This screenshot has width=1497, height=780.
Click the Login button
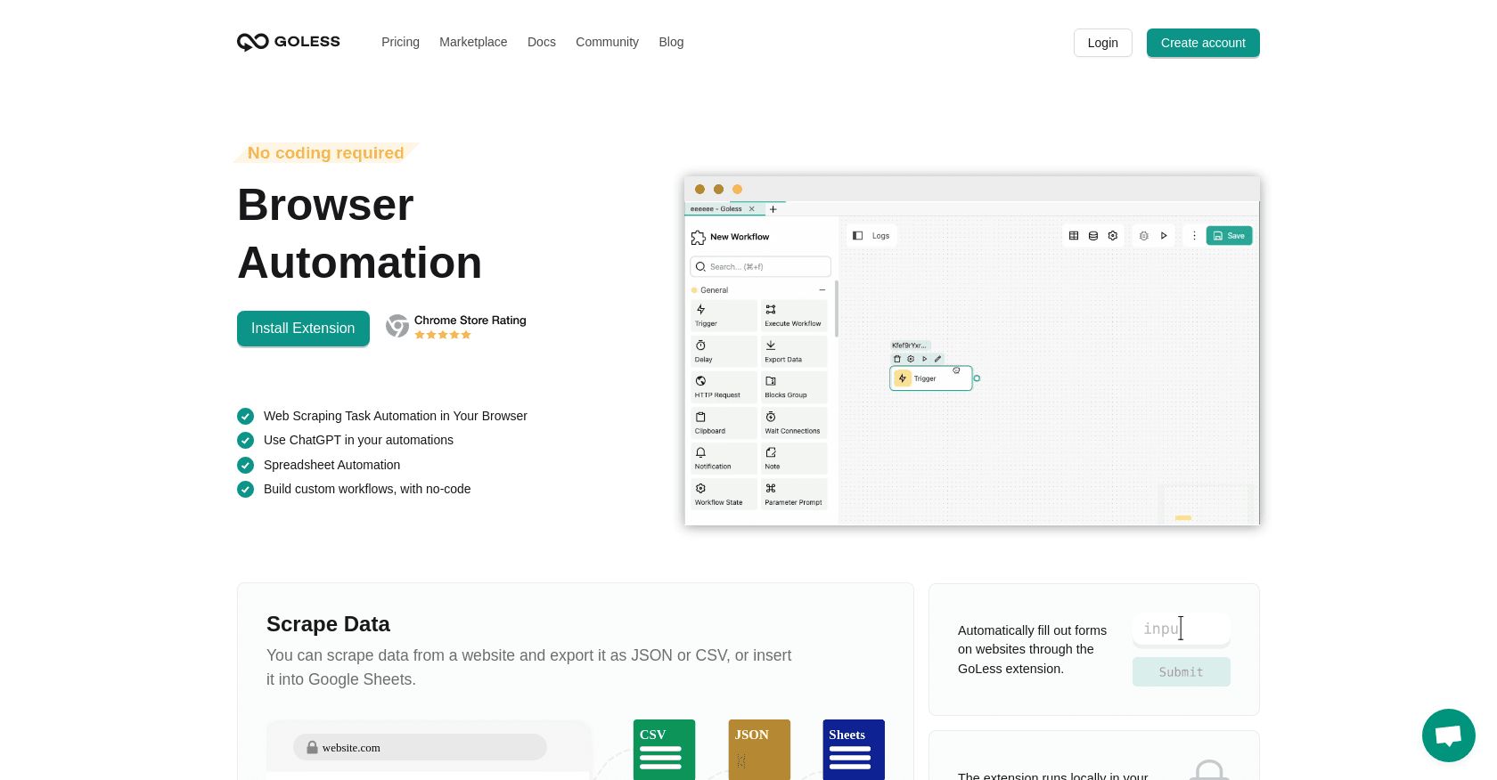[x=1102, y=43]
